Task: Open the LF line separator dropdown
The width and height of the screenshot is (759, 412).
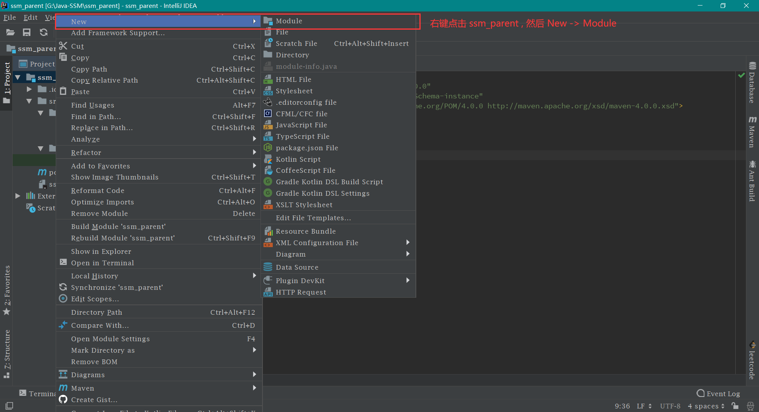Action: point(644,406)
